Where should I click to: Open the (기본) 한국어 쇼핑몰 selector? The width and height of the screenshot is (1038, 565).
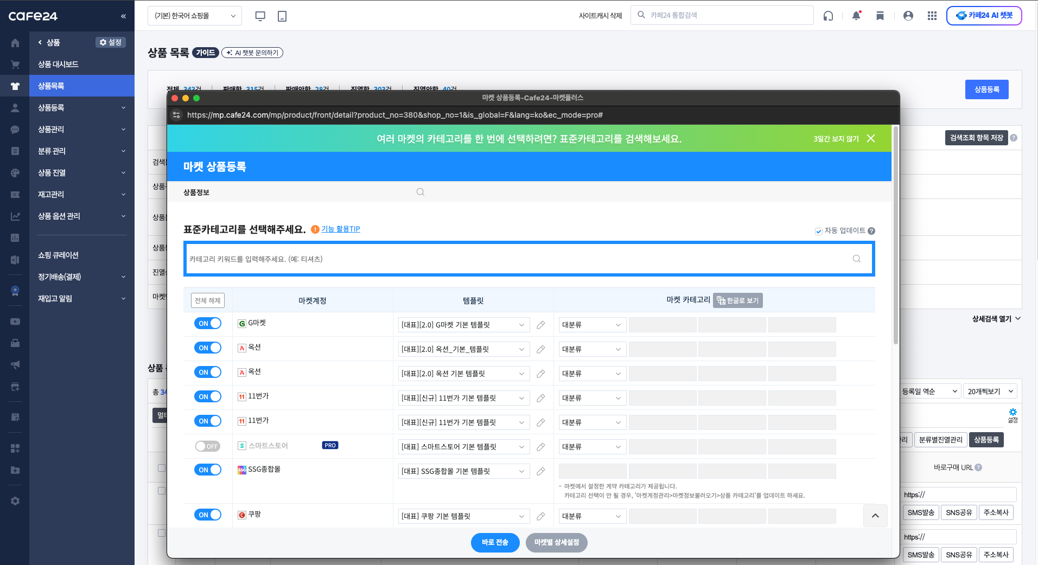point(195,16)
